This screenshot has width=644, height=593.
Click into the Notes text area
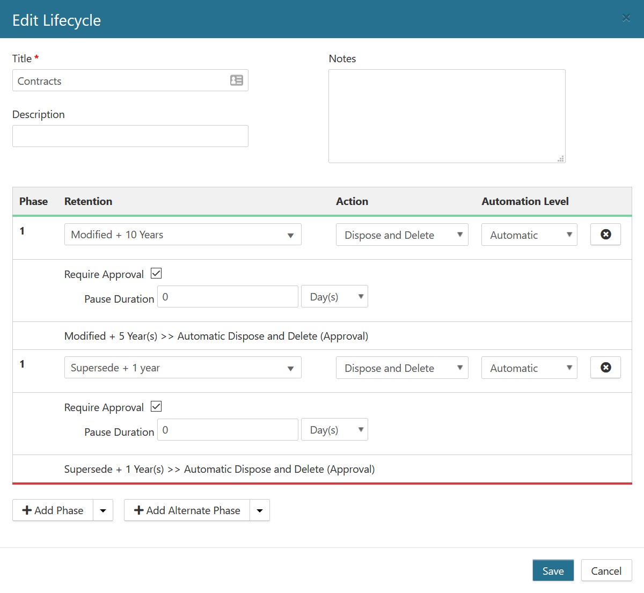coord(447,116)
